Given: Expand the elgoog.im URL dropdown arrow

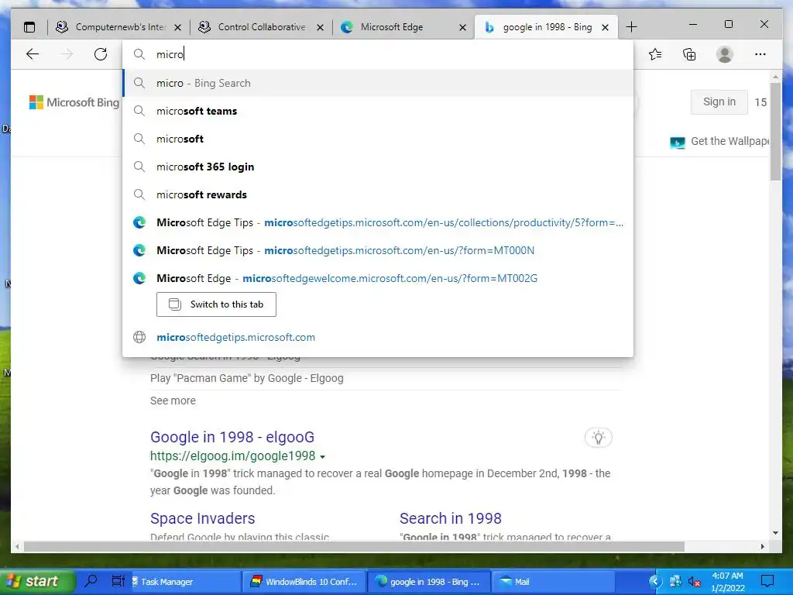Looking at the screenshot, I should (323, 456).
